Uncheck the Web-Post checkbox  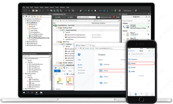point(59,42)
